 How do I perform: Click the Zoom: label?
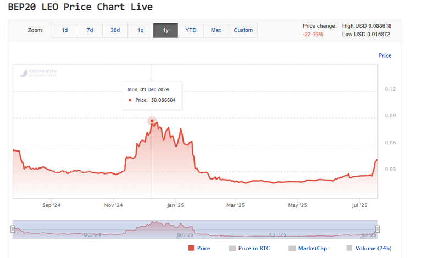pos(36,30)
